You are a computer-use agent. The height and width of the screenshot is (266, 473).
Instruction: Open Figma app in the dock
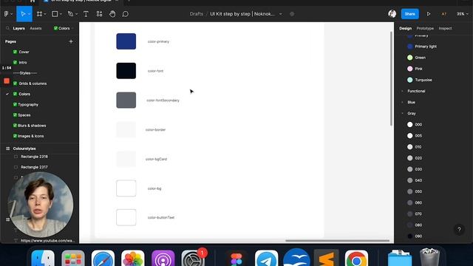tap(236, 259)
